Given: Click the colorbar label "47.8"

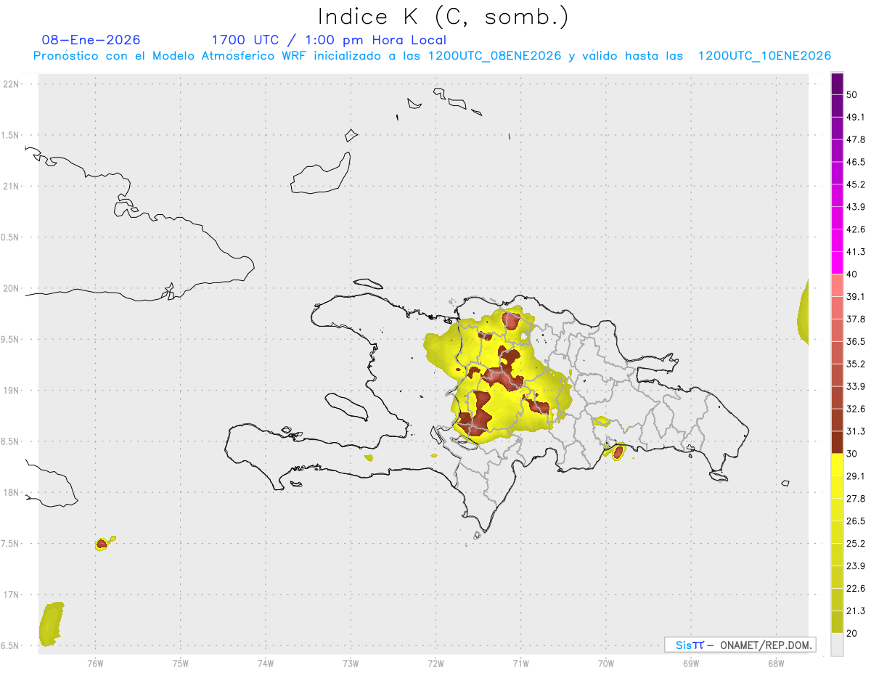Looking at the screenshot, I should click(856, 140).
